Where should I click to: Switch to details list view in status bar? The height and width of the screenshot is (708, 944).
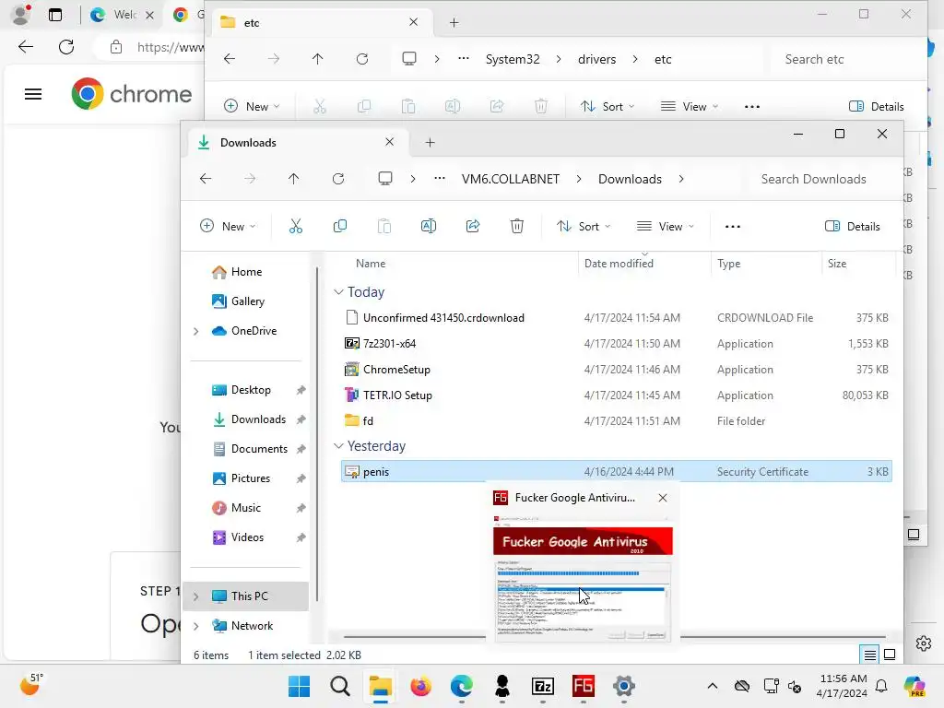pyautogui.click(x=870, y=655)
